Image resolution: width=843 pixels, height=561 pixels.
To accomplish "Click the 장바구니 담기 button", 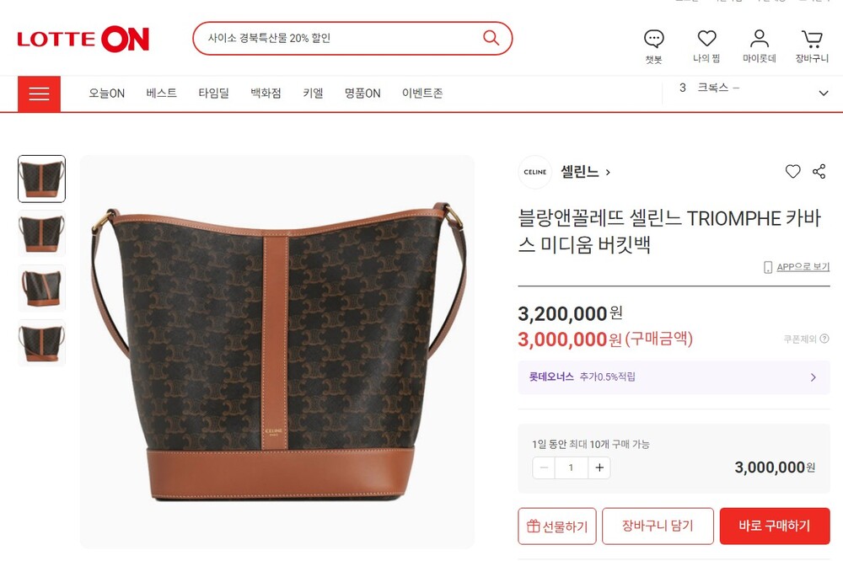I will (658, 526).
